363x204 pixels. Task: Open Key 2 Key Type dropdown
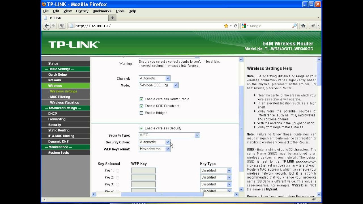[216, 177]
